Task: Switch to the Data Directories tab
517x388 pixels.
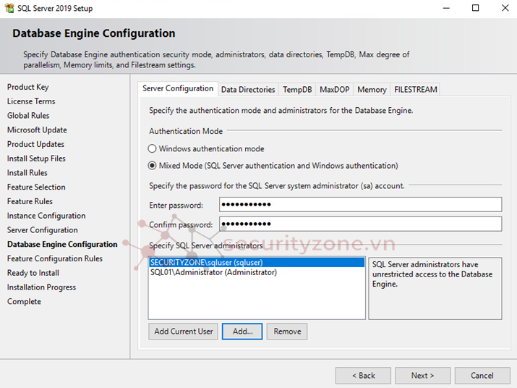Action: click(x=248, y=90)
